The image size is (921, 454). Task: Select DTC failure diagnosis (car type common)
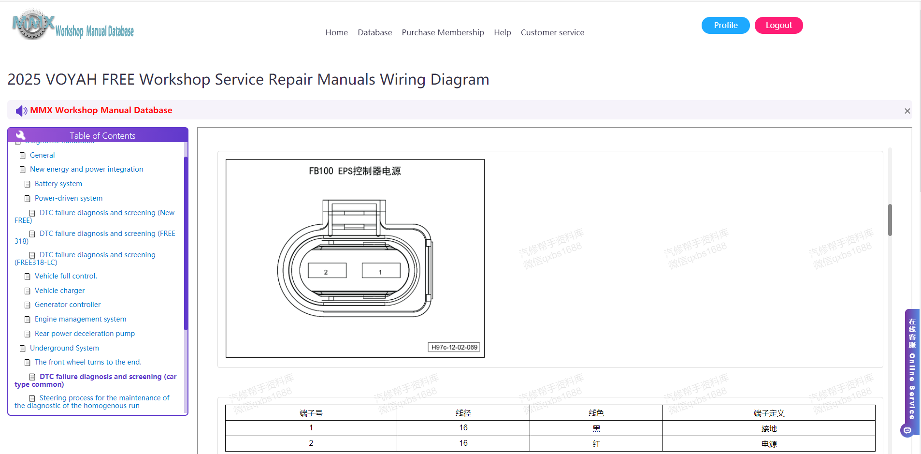[x=96, y=381]
